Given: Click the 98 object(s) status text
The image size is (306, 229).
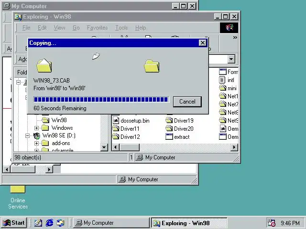Looking at the screenshot, I should point(28,157).
